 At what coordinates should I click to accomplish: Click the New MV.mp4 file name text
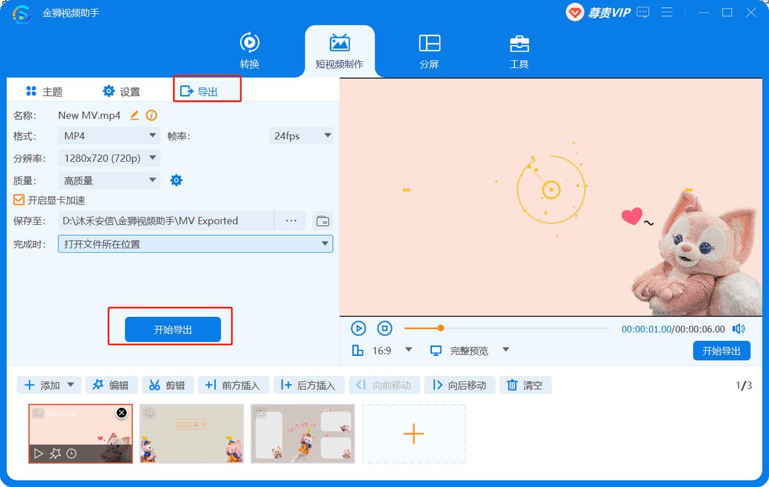click(x=90, y=115)
